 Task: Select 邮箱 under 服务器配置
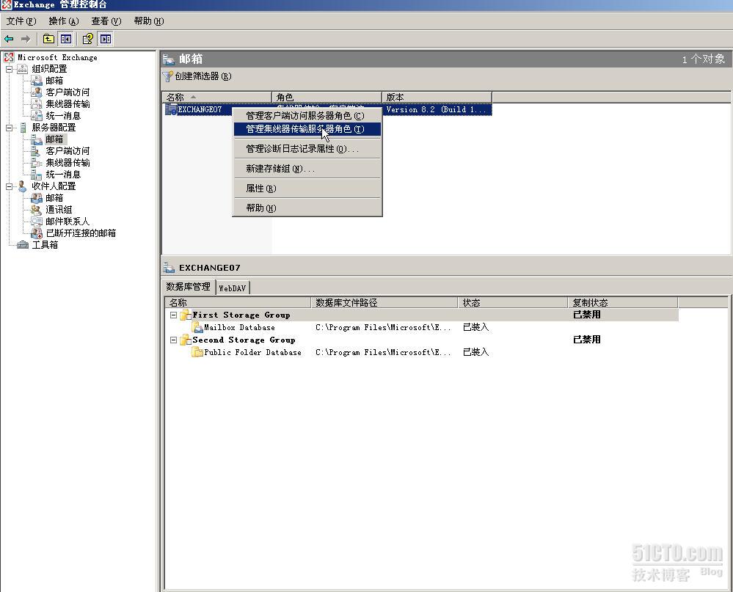[54, 139]
